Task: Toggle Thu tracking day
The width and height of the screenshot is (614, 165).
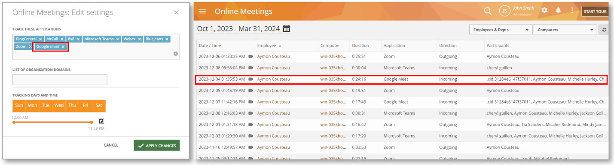Action: pyautogui.click(x=72, y=105)
